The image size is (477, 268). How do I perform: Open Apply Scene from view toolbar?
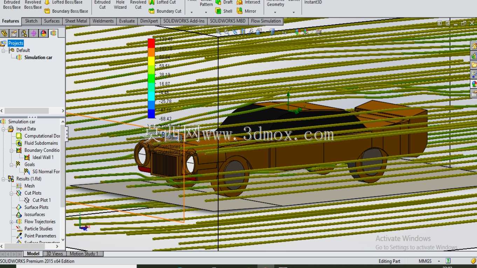306,32
